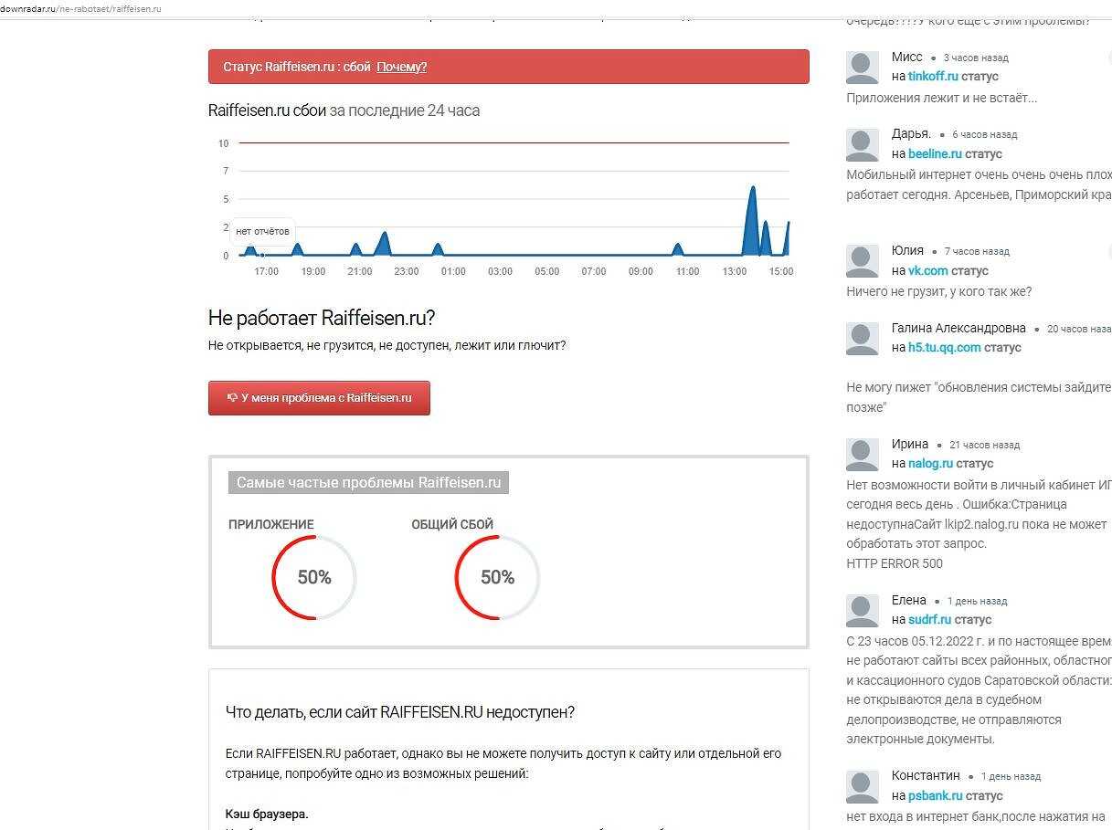The width and height of the screenshot is (1112, 830).
Task: Open the sudrf.ru status link
Action: [929, 620]
